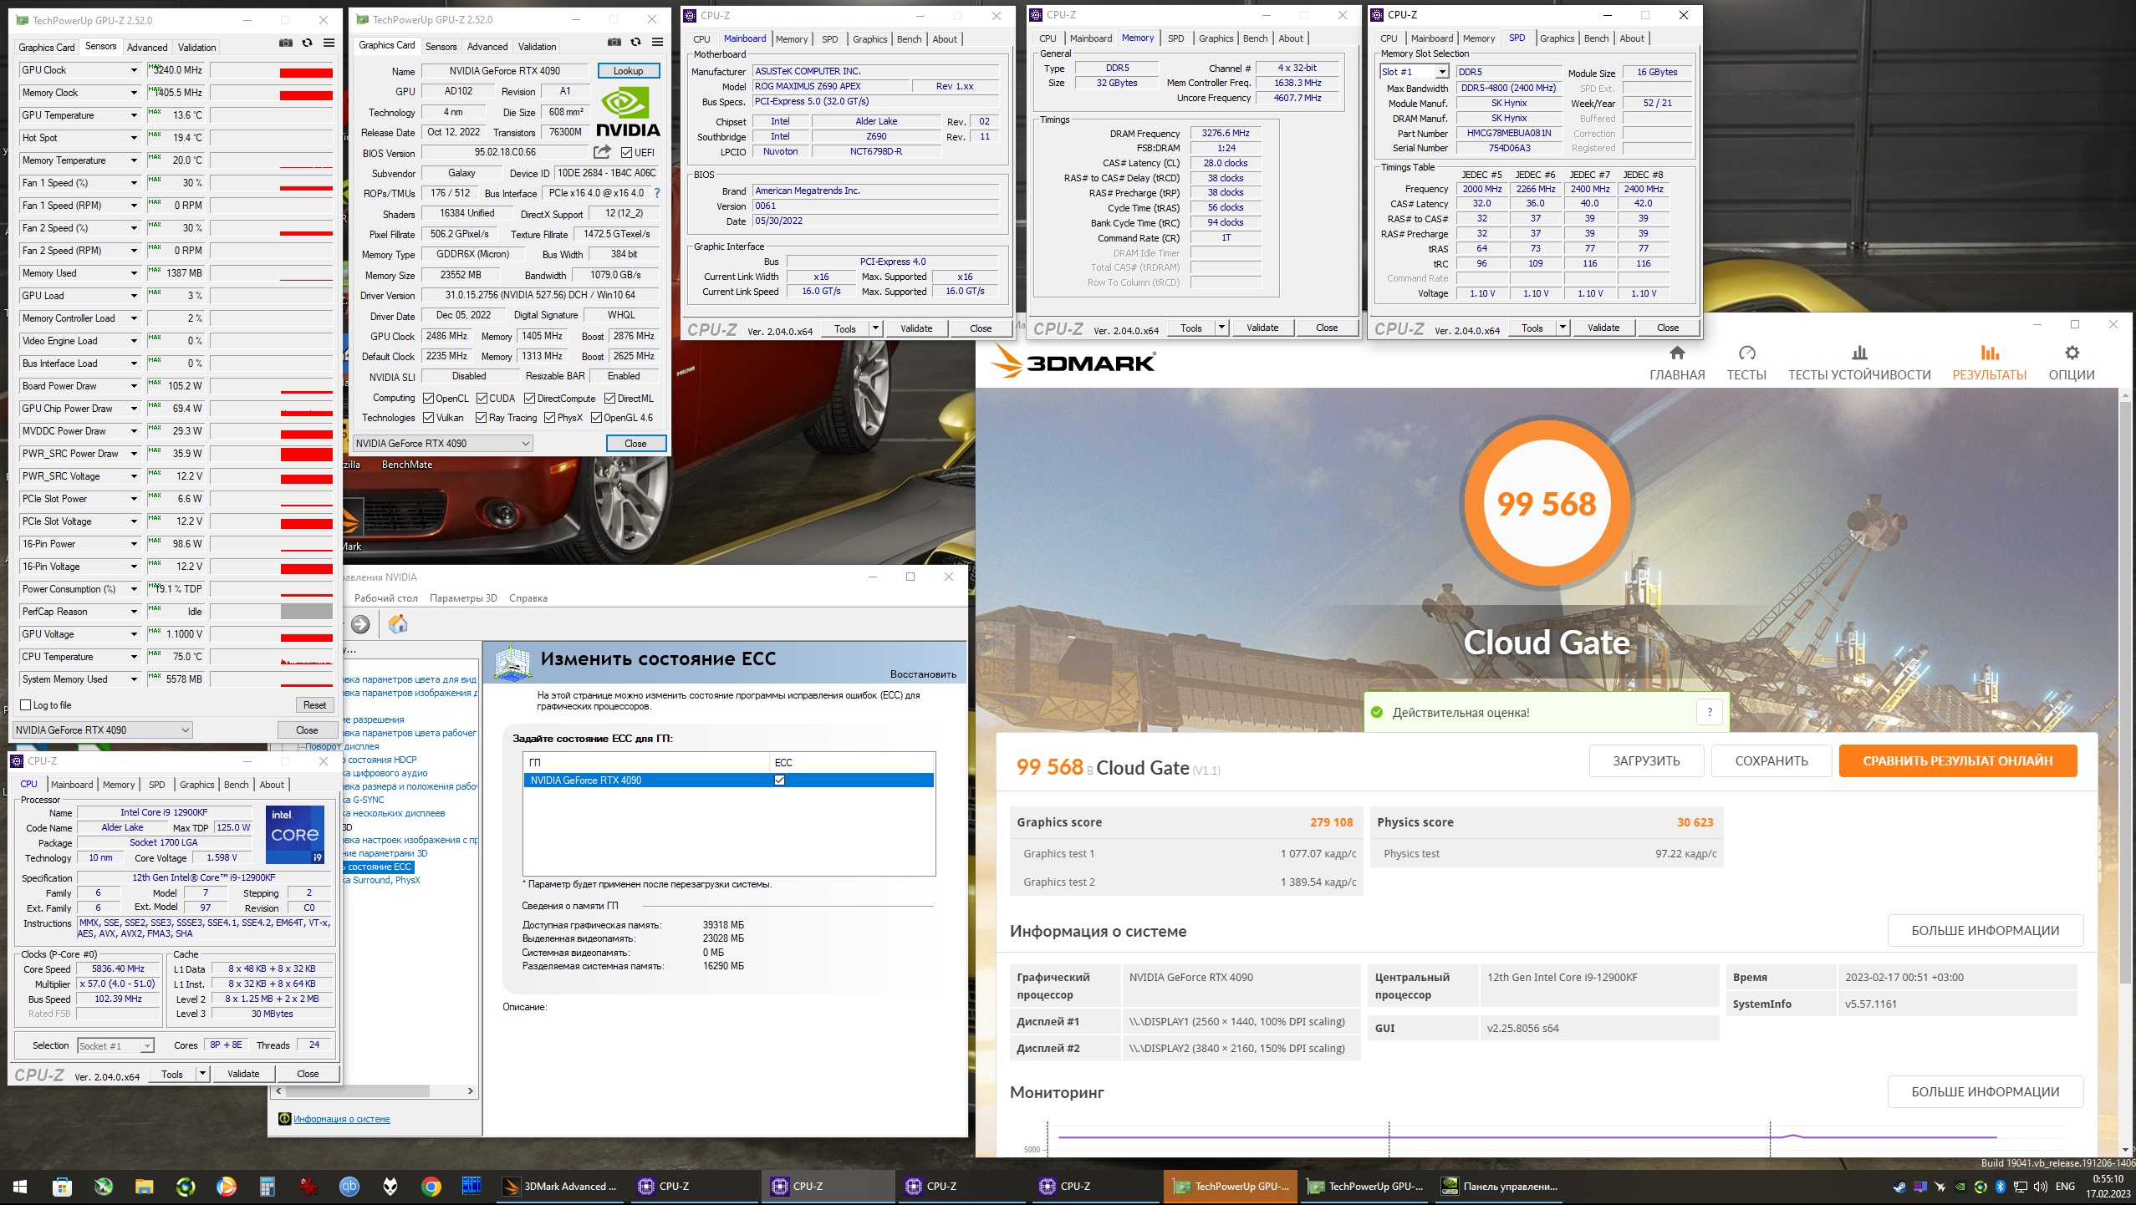
Task: Click the GPU-Z Graphics Card refresh icon
Action: (636, 42)
